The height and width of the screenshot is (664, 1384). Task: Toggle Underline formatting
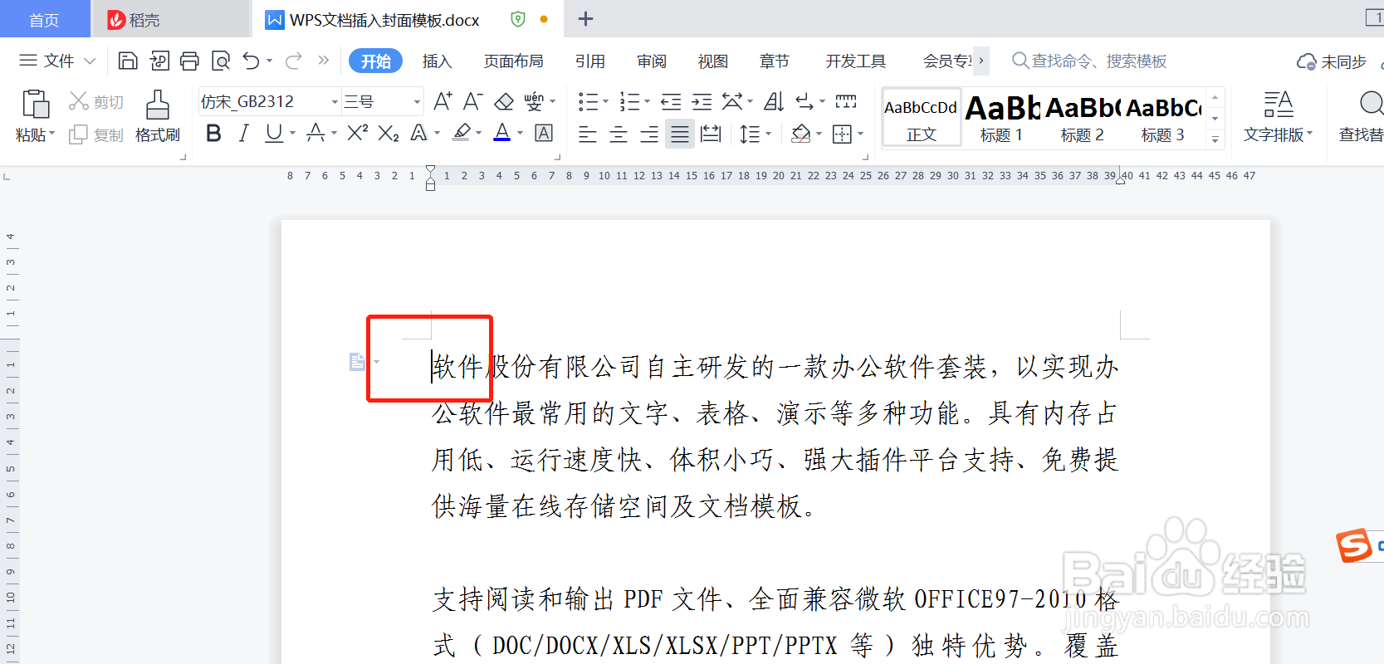[x=273, y=133]
